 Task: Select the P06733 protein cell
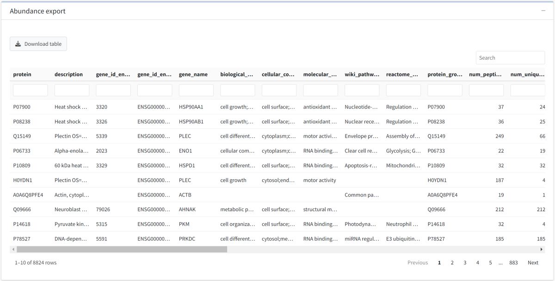point(21,151)
